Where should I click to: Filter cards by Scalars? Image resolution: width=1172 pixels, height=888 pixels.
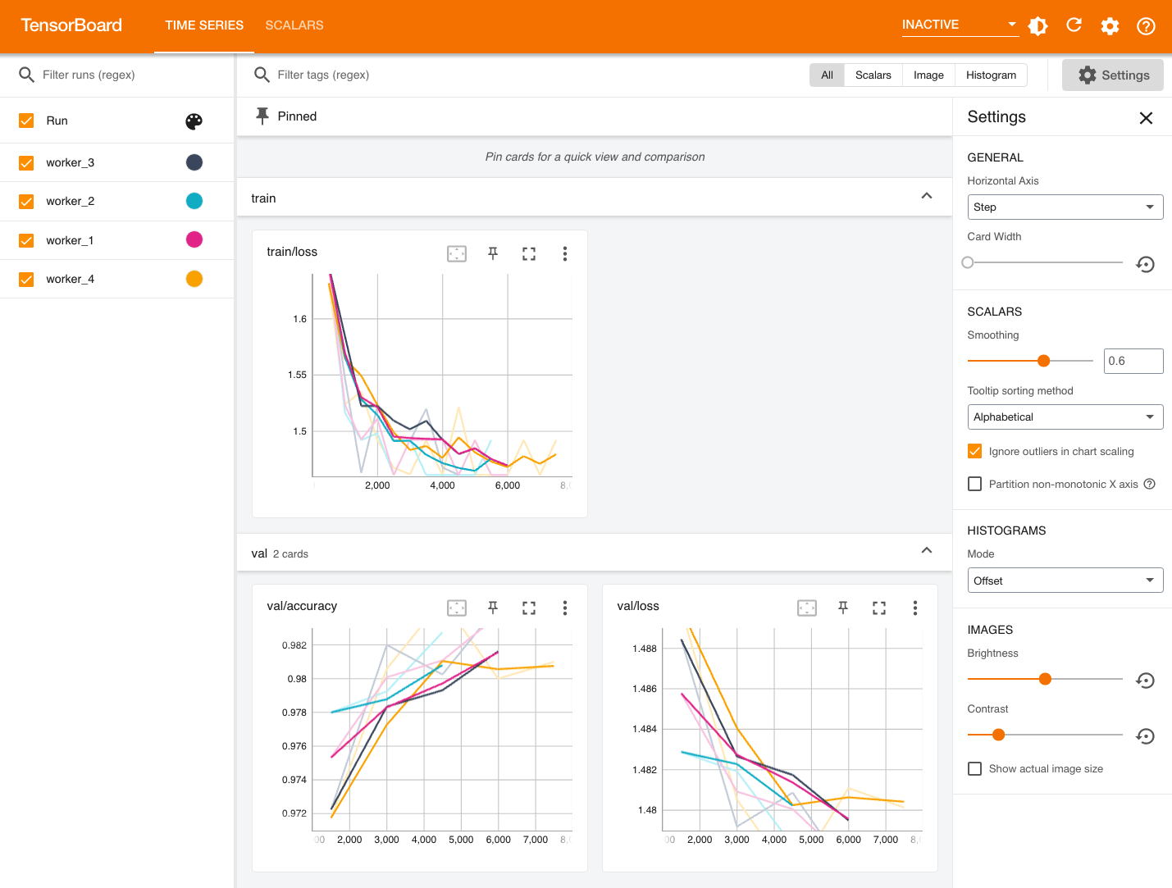[873, 75]
